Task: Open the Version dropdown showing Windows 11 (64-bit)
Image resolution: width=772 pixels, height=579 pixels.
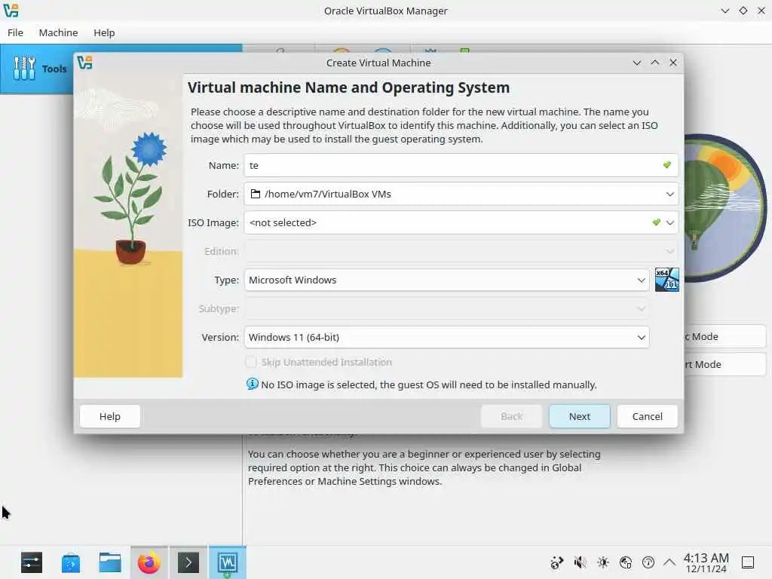Action: pyautogui.click(x=446, y=337)
